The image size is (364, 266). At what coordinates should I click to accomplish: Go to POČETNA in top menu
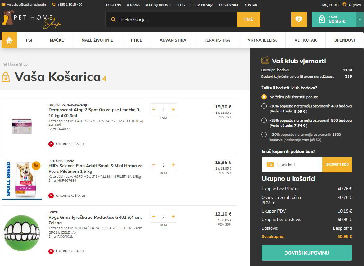[x=114, y=5]
